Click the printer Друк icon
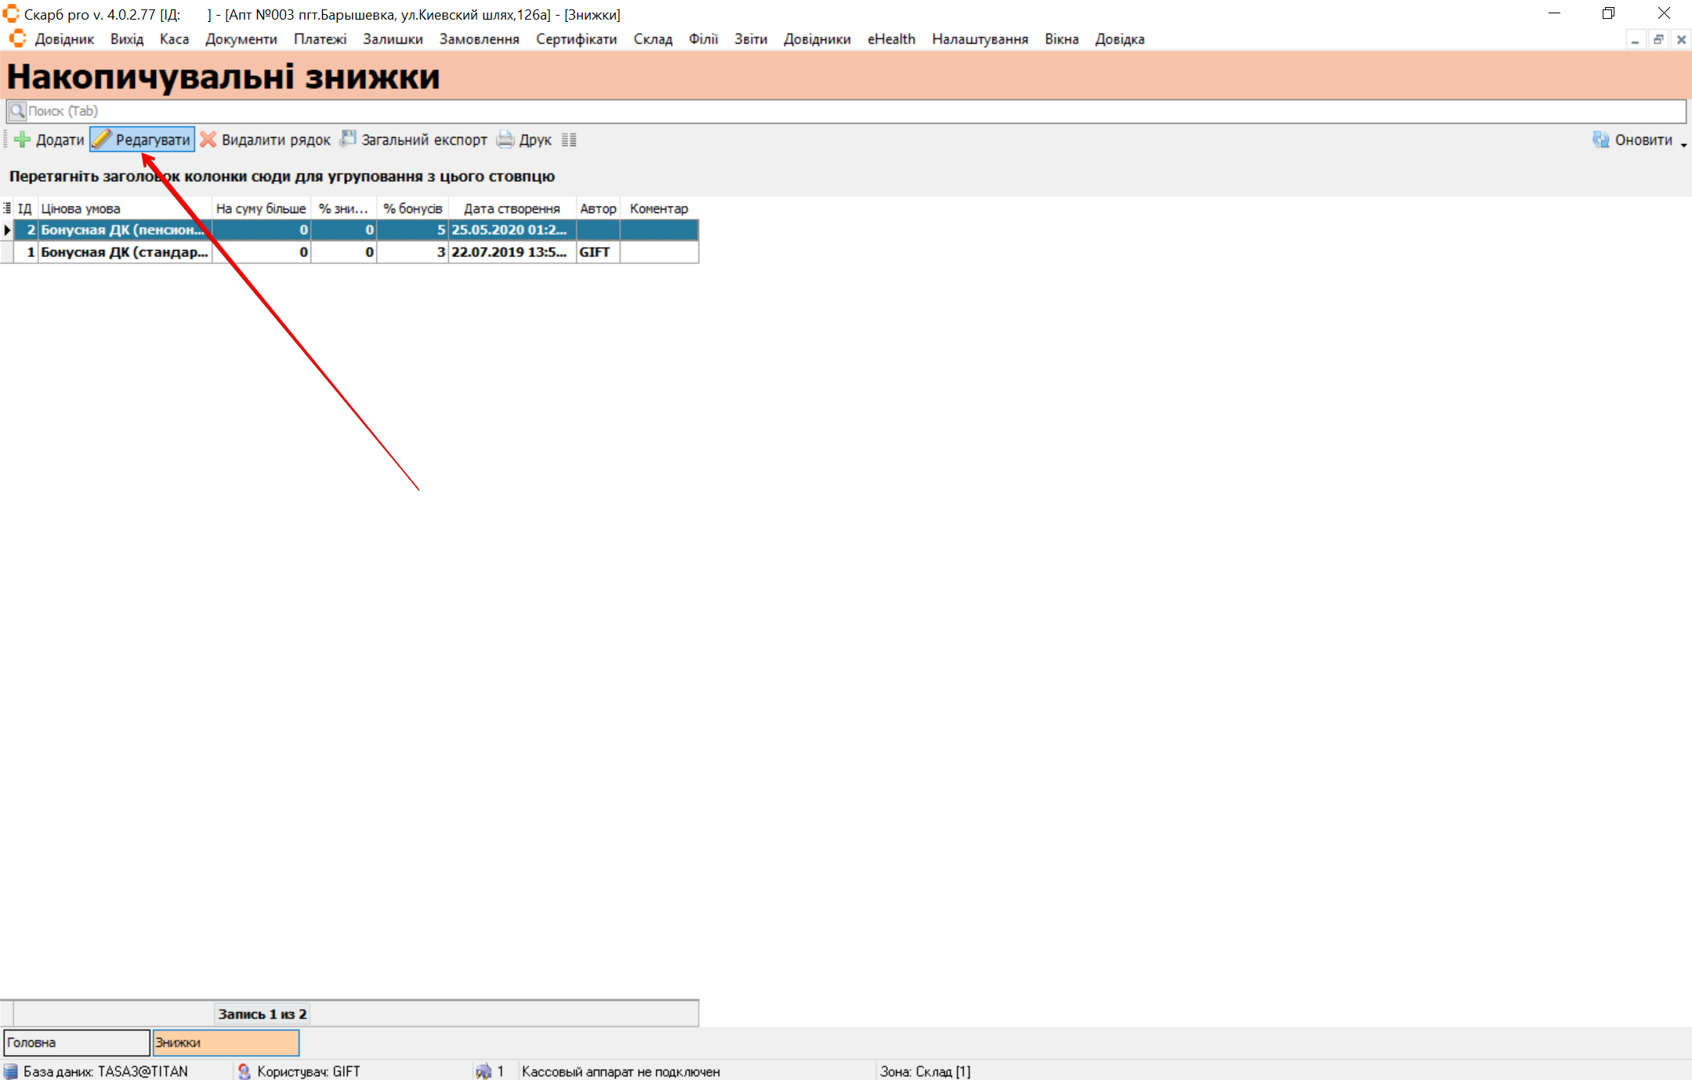1692x1080 pixels. click(x=505, y=140)
